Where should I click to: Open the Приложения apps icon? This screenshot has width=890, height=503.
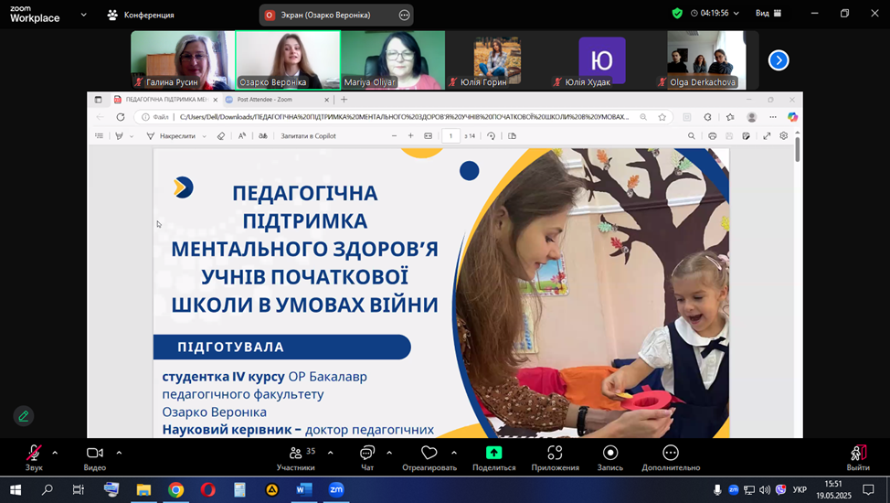pyautogui.click(x=555, y=453)
